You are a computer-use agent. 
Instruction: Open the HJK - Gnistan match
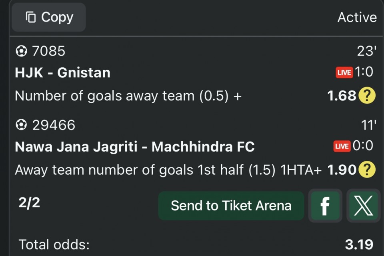click(63, 73)
